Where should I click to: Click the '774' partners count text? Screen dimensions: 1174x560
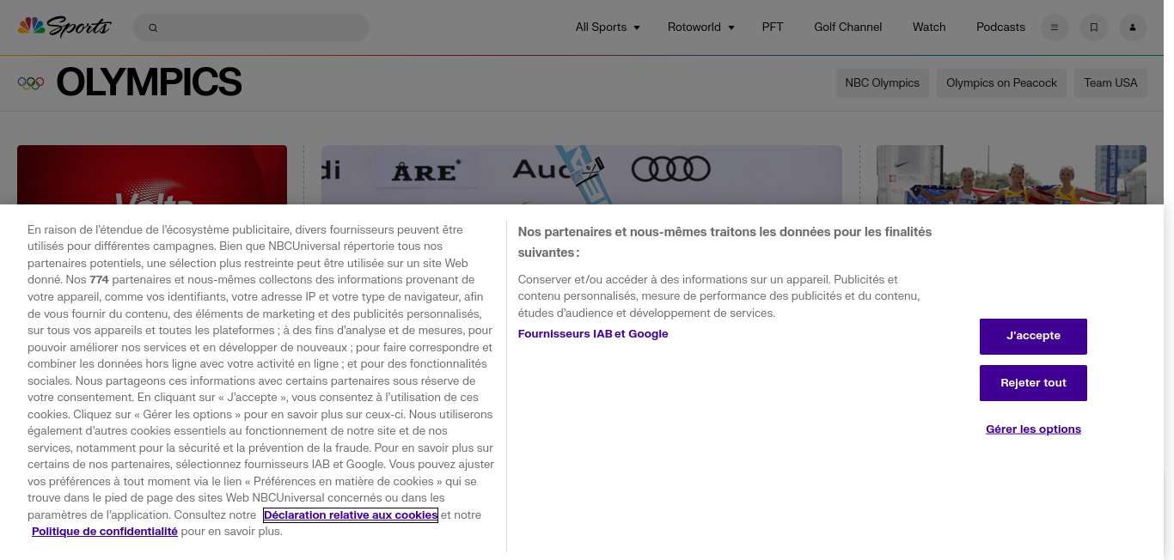click(99, 280)
